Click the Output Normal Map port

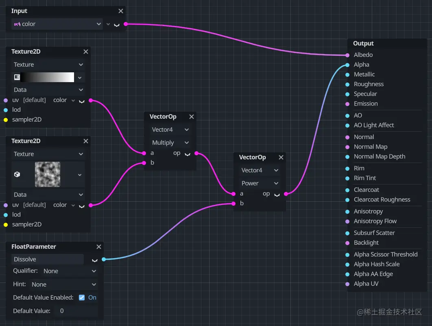click(347, 147)
